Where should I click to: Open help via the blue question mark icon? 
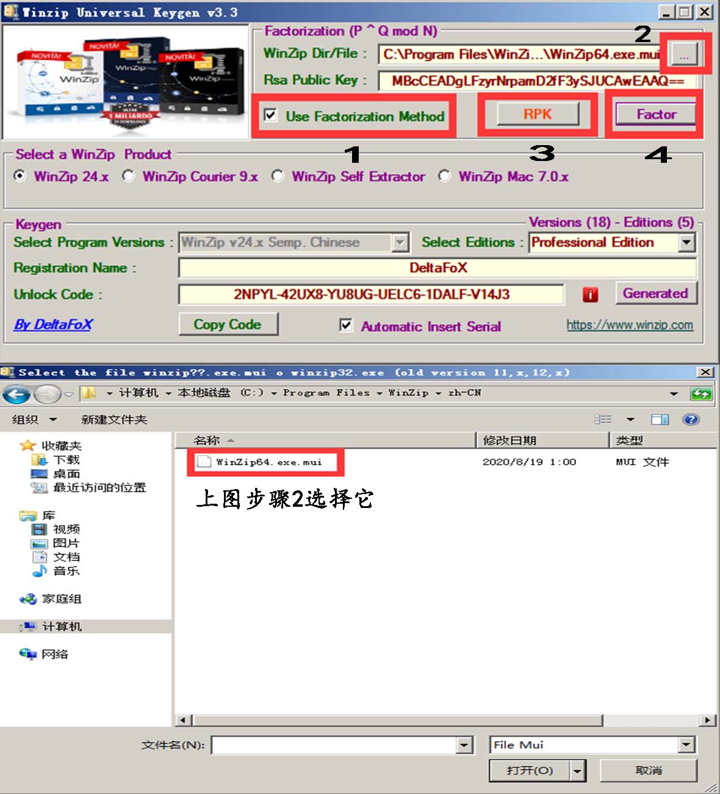(x=691, y=419)
